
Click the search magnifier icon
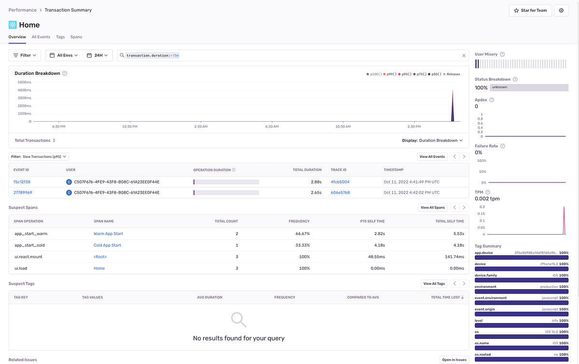pos(122,56)
